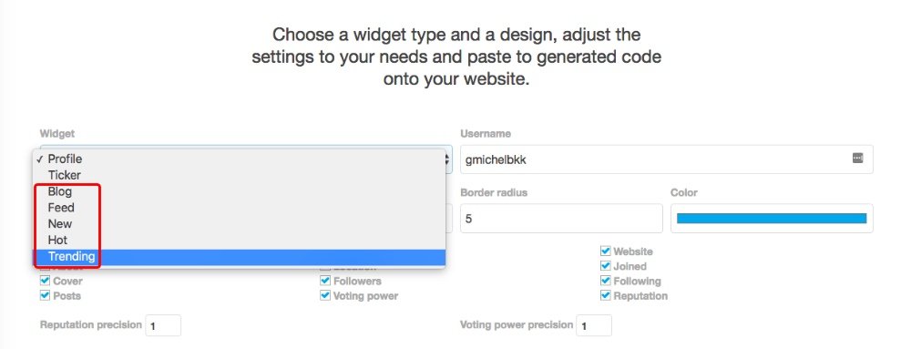This screenshot has width=911, height=349.
Task: Click the password manager icon in Username field
Action: 857,158
